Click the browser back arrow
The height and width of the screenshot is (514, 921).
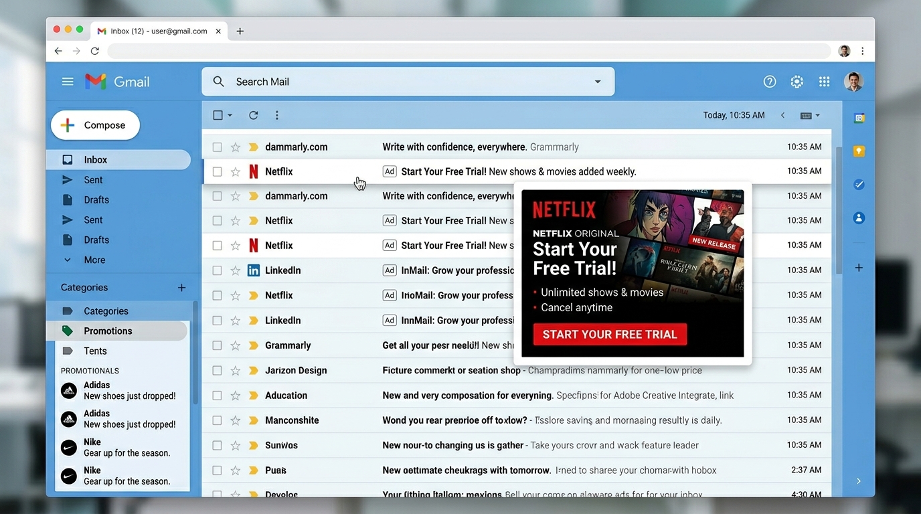tap(58, 51)
